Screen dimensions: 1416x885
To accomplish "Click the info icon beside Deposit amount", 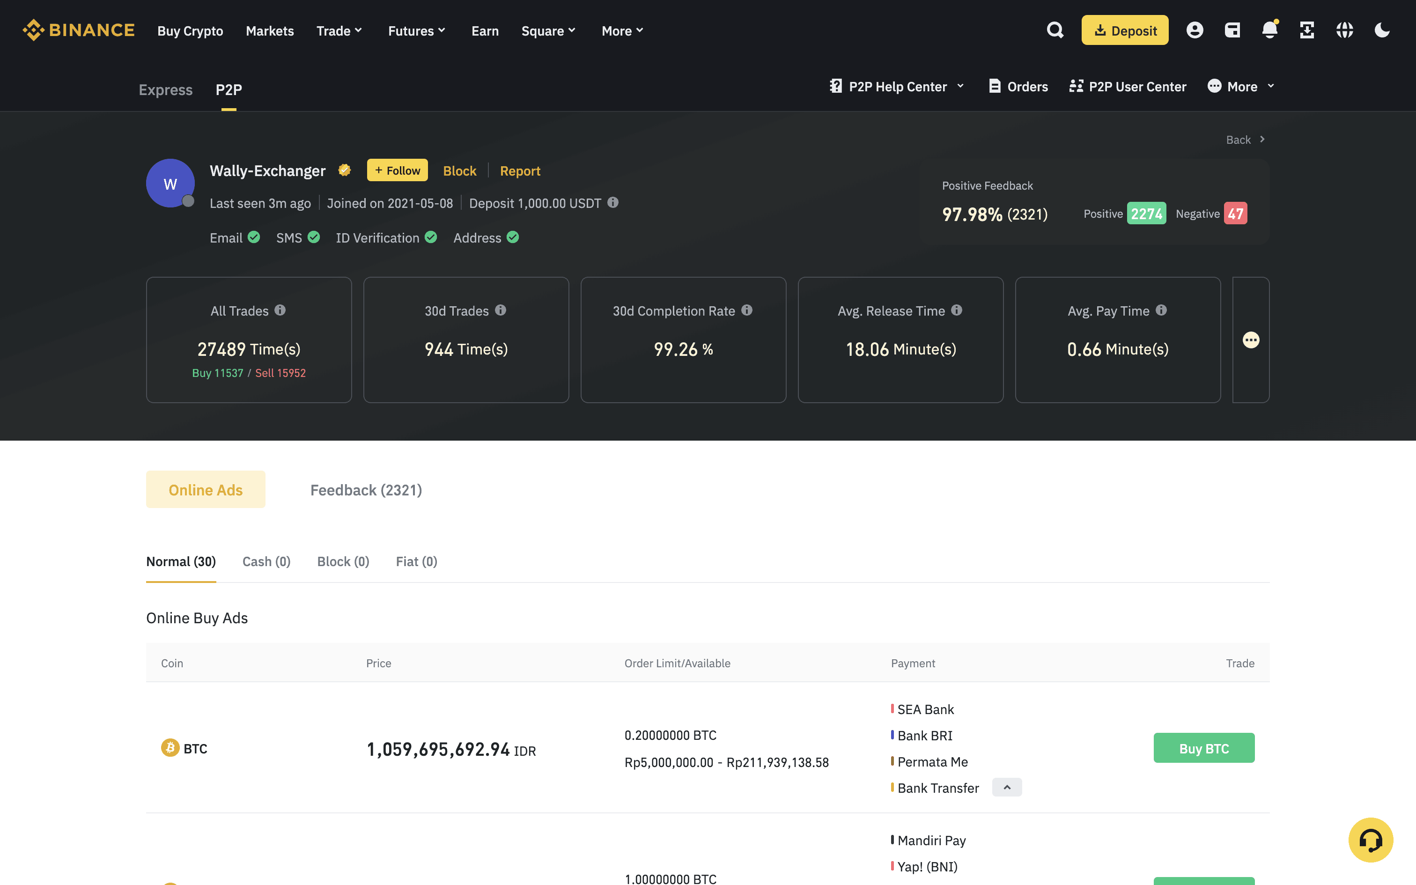I will 612,202.
